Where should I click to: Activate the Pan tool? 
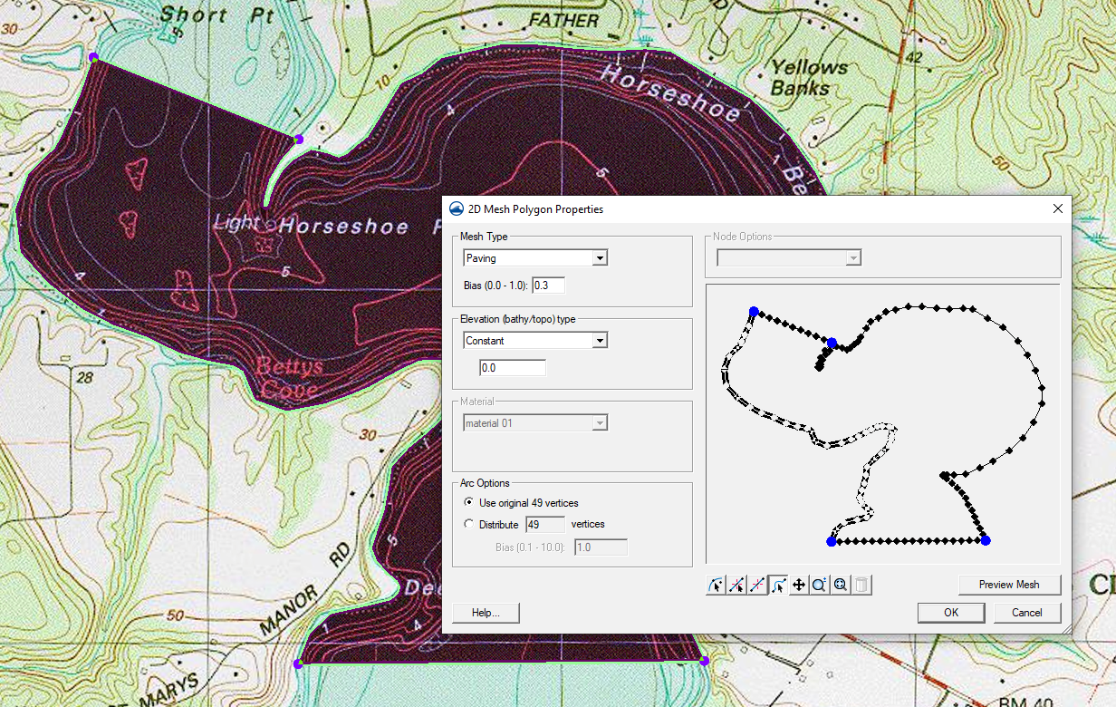[x=798, y=585]
